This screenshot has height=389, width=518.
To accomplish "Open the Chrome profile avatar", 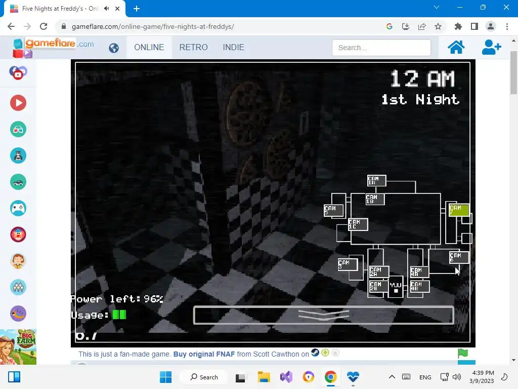I will point(491,26).
